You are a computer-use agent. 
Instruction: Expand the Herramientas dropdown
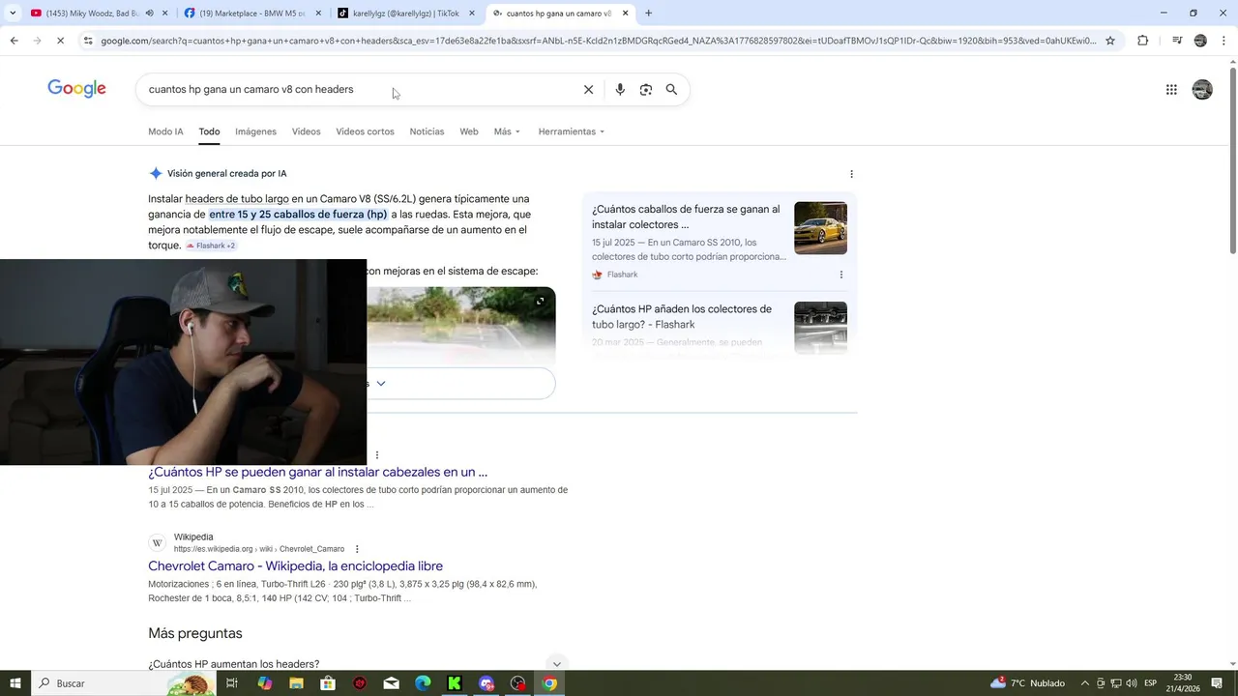[x=572, y=131]
